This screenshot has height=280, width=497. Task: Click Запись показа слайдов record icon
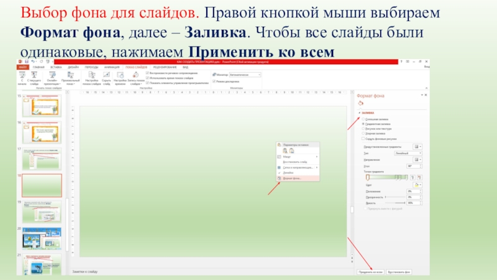pyautogui.click(x=135, y=75)
